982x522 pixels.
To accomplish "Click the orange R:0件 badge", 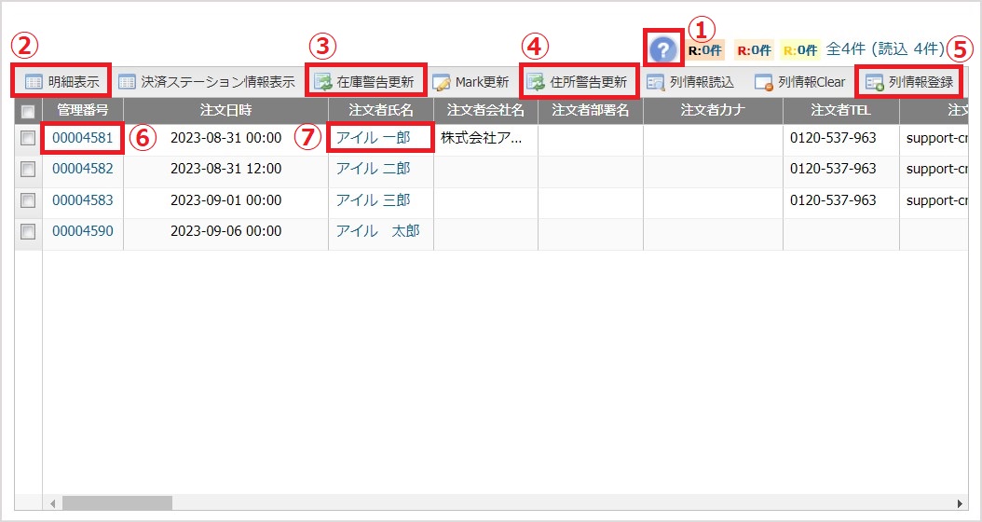I will 704,50.
